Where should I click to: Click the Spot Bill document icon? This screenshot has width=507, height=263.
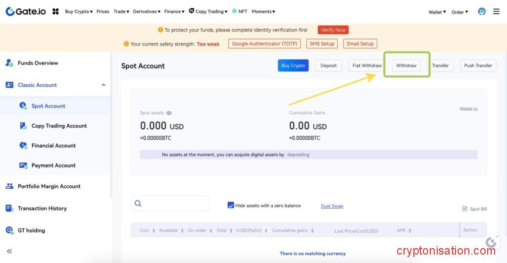click(x=464, y=209)
